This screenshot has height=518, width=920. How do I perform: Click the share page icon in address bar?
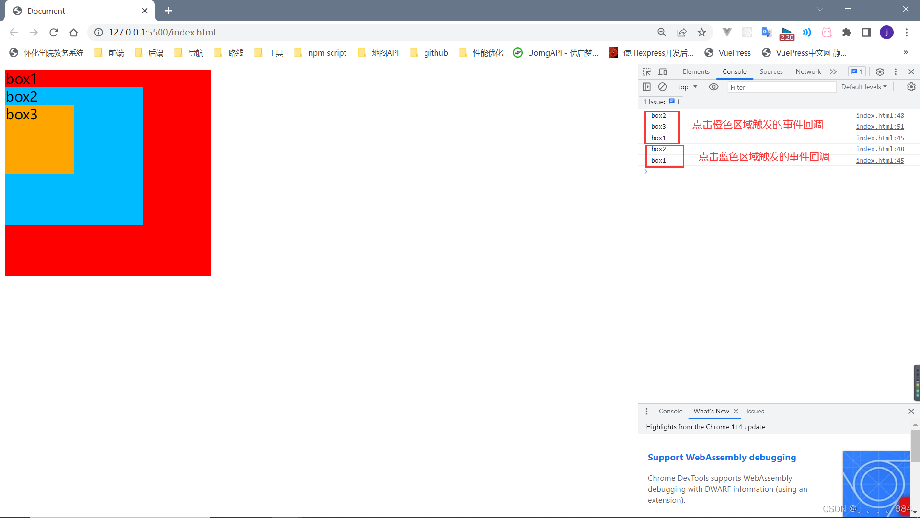(x=681, y=32)
